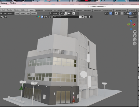Select the Layout workspace tab

click(31, 11)
